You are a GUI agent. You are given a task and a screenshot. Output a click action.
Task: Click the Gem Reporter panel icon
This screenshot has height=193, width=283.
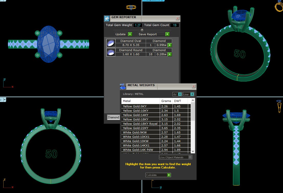107,18
